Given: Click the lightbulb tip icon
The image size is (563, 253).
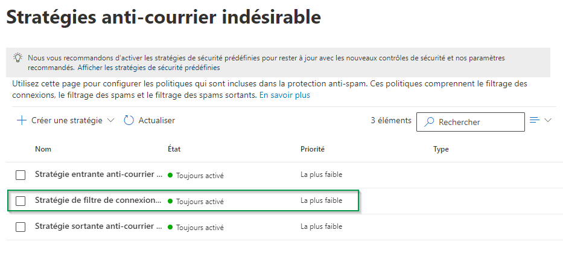Looking at the screenshot, I should coord(17,58).
